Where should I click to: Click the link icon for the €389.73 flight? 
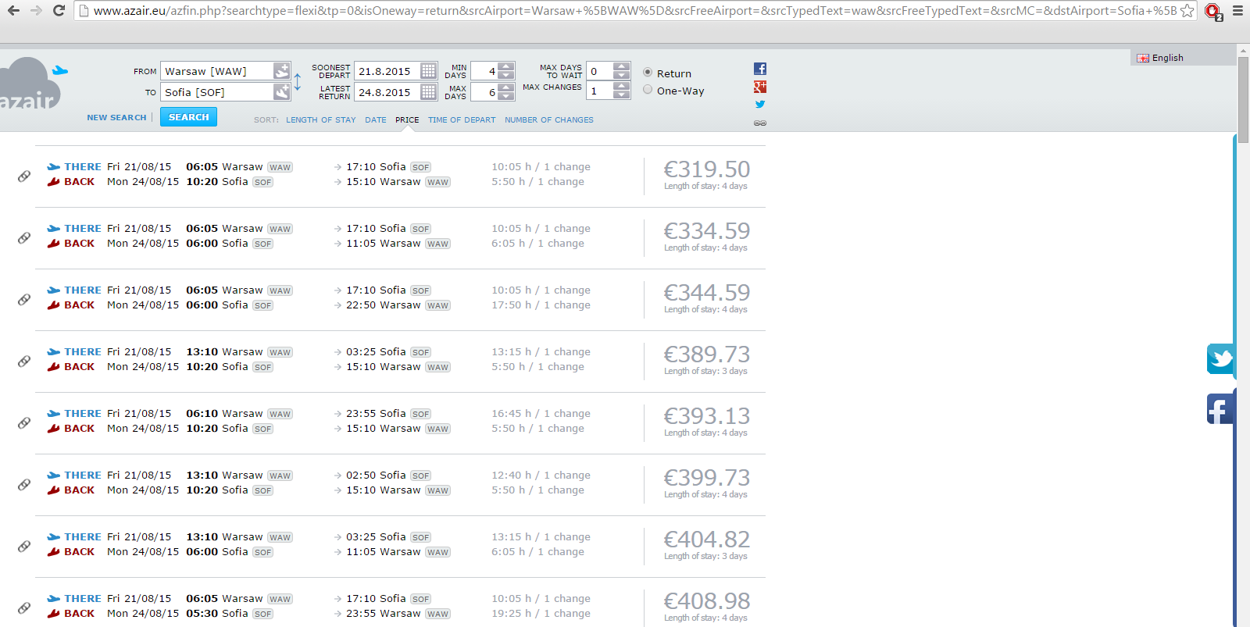pyautogui.click(x=24, y=361)
